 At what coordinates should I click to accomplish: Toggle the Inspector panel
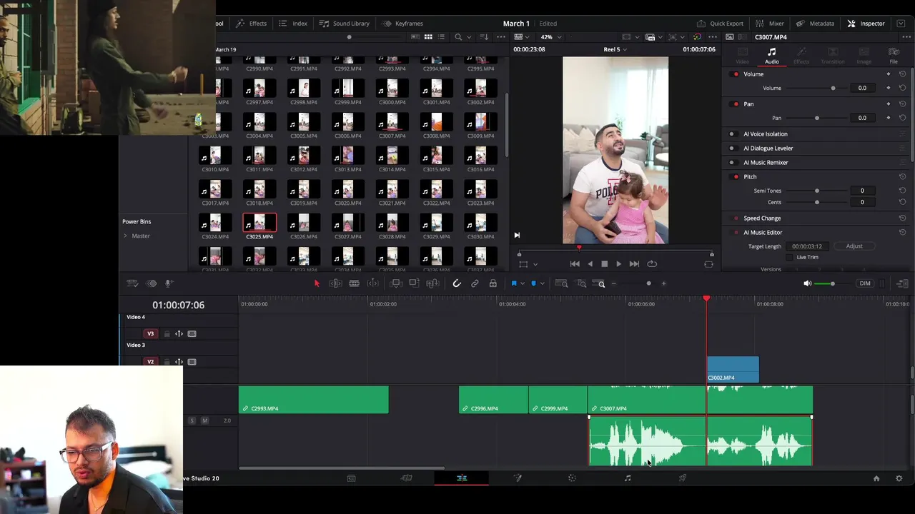[866, 24]
